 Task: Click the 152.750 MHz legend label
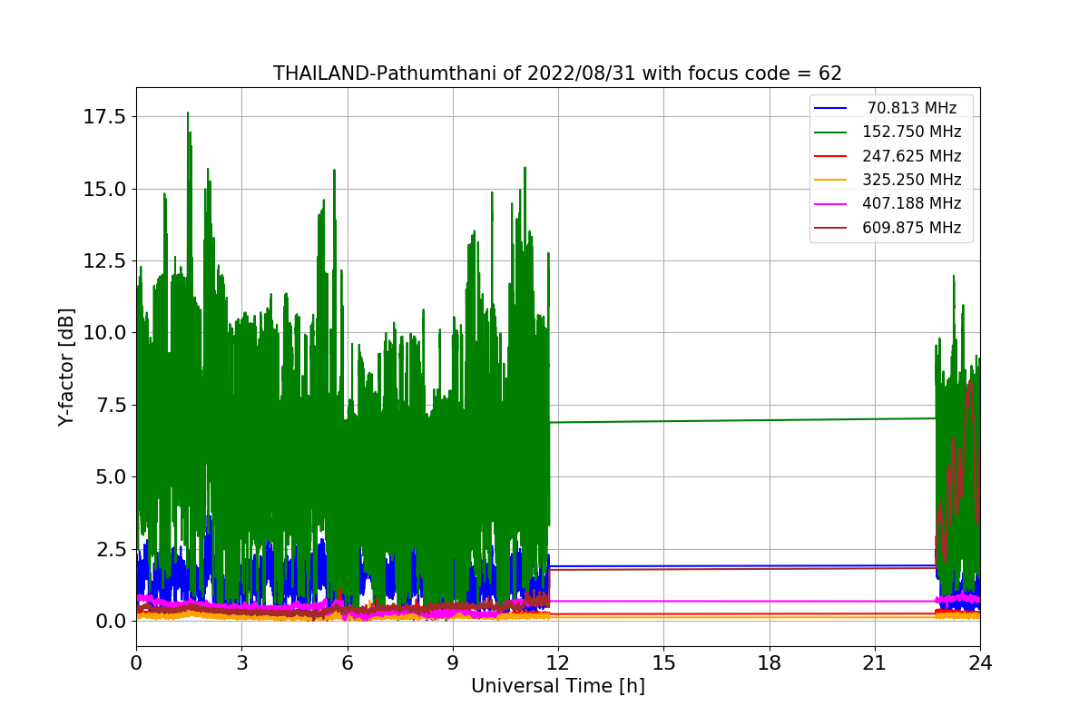(x=912, y=132)
